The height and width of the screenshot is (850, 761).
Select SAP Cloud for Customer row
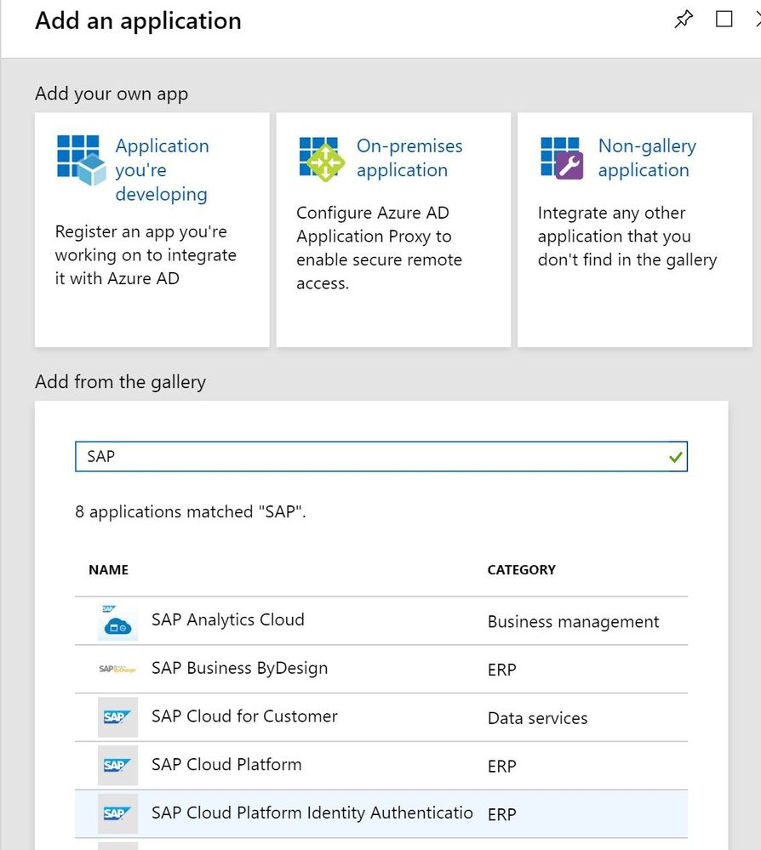[244, 716]
